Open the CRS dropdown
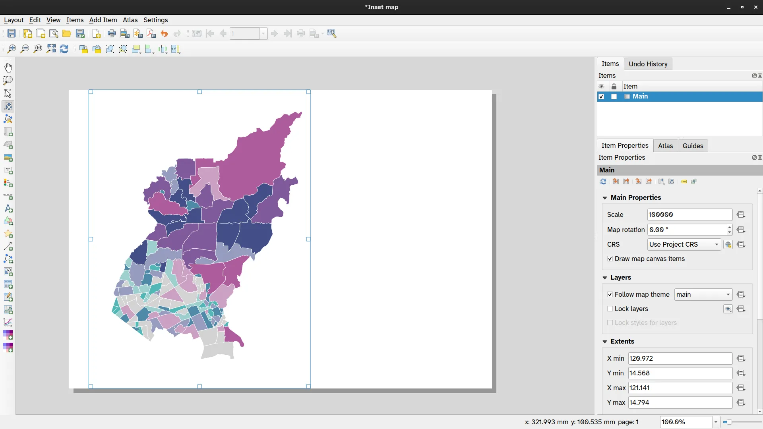Screen dimensions: 763x429 coord(684,245)
